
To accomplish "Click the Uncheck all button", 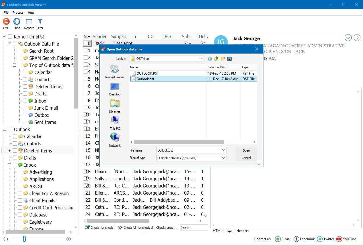I will pos(146,228).
